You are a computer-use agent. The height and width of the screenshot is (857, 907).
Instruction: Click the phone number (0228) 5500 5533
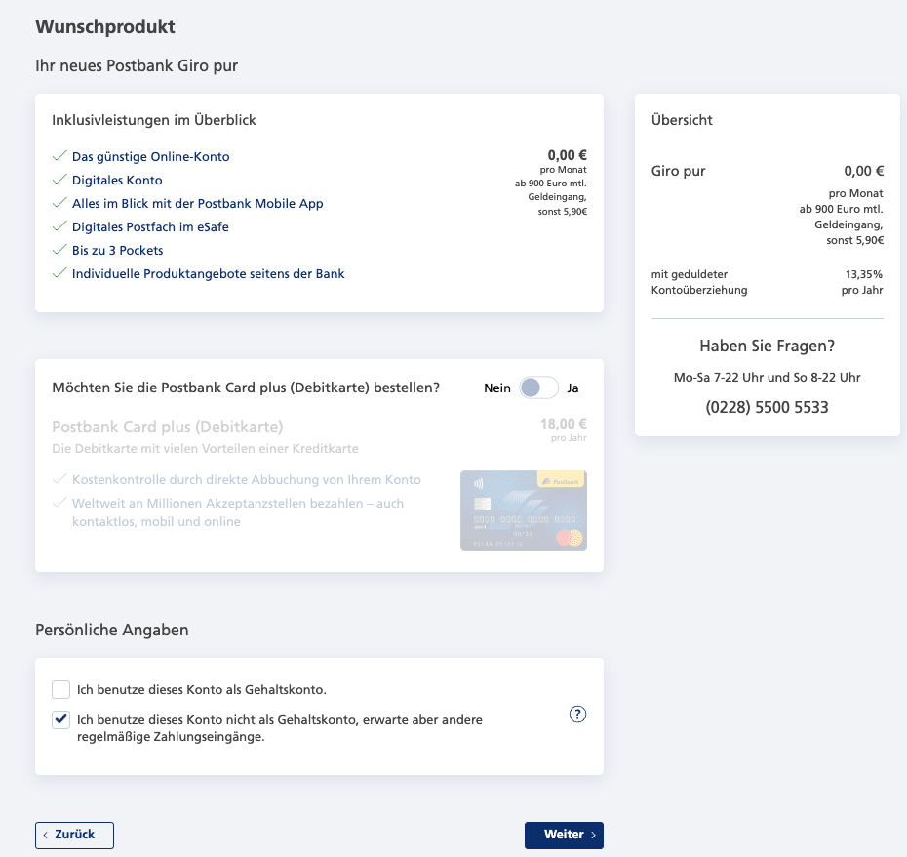(x=767, y=407)
